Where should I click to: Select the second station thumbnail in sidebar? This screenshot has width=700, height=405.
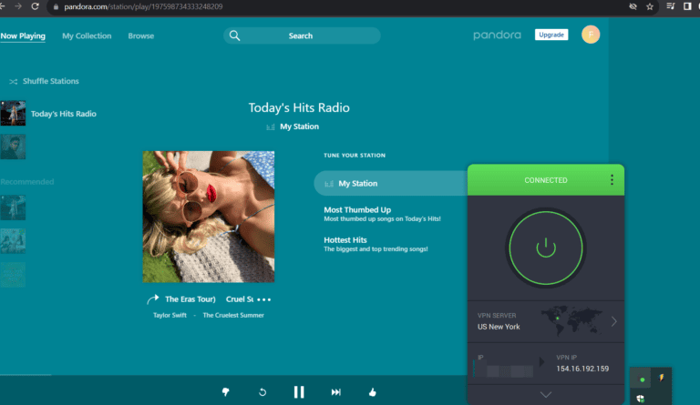coord(13,147)
